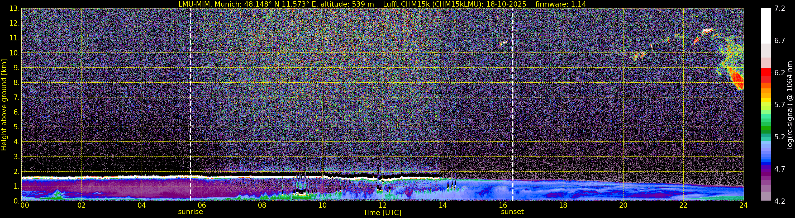Click the "3." tick on the height axis
795x218 pixels.
pos(16,157)
